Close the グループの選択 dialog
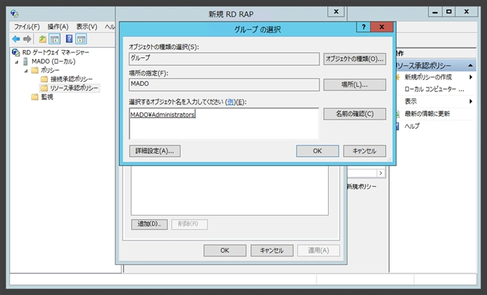 (x=382, y=27)
